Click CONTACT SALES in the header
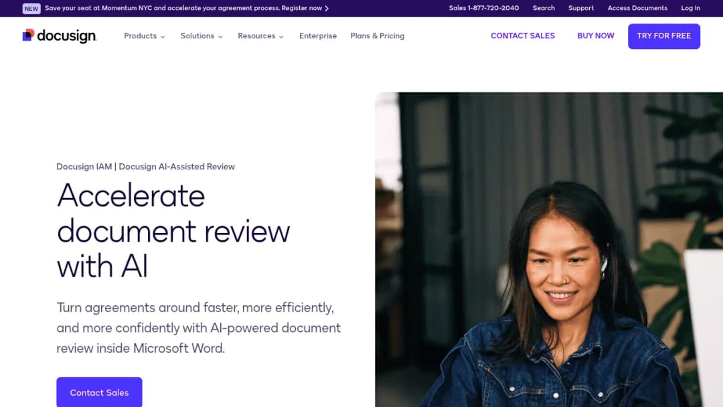 522,36
